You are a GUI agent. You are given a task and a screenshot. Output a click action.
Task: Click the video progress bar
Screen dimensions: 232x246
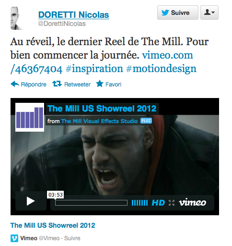point(91,203)
